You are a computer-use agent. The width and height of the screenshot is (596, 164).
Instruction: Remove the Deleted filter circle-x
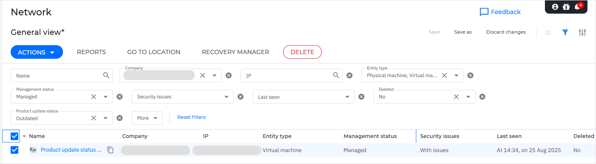coord(482,97)
